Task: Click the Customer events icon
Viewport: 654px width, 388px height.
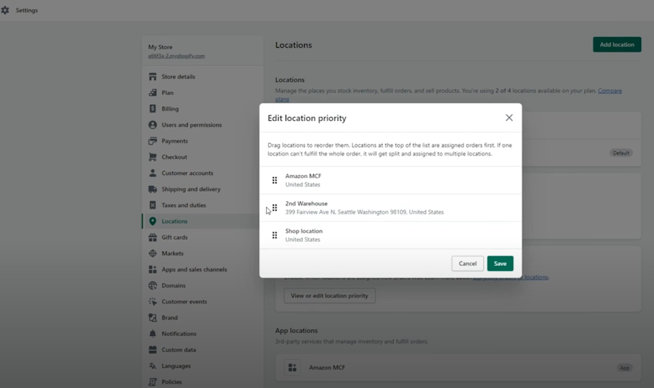Action: 152,301
